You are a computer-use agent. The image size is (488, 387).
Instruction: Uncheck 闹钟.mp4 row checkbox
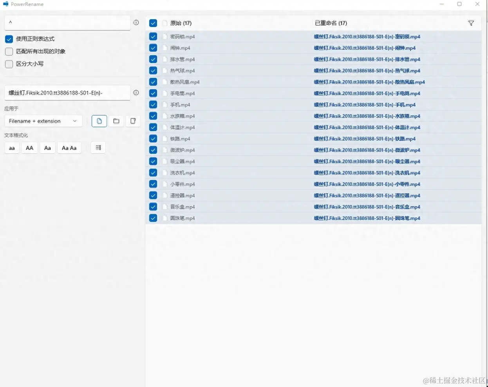[153, 48]
